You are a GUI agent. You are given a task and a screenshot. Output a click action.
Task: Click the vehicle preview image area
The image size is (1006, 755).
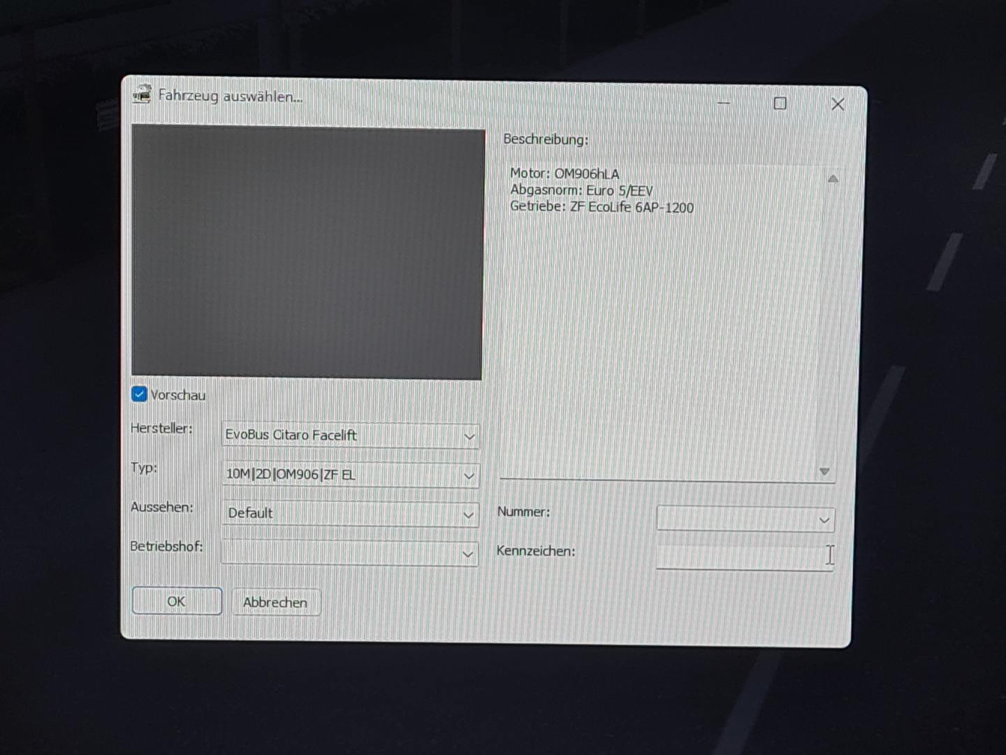coord(307,252)
